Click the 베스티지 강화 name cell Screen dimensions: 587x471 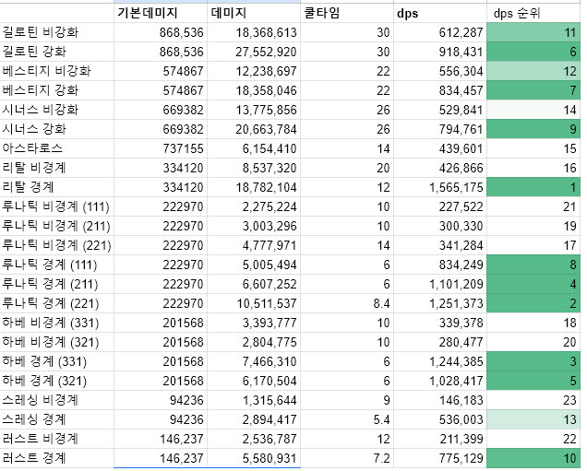56,90
